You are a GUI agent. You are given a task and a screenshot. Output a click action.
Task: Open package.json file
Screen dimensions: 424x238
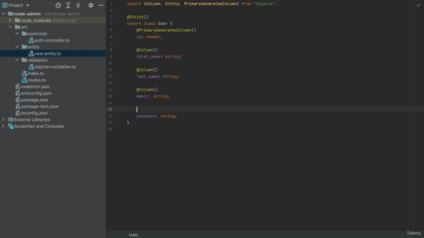click(x=34, y=100)
